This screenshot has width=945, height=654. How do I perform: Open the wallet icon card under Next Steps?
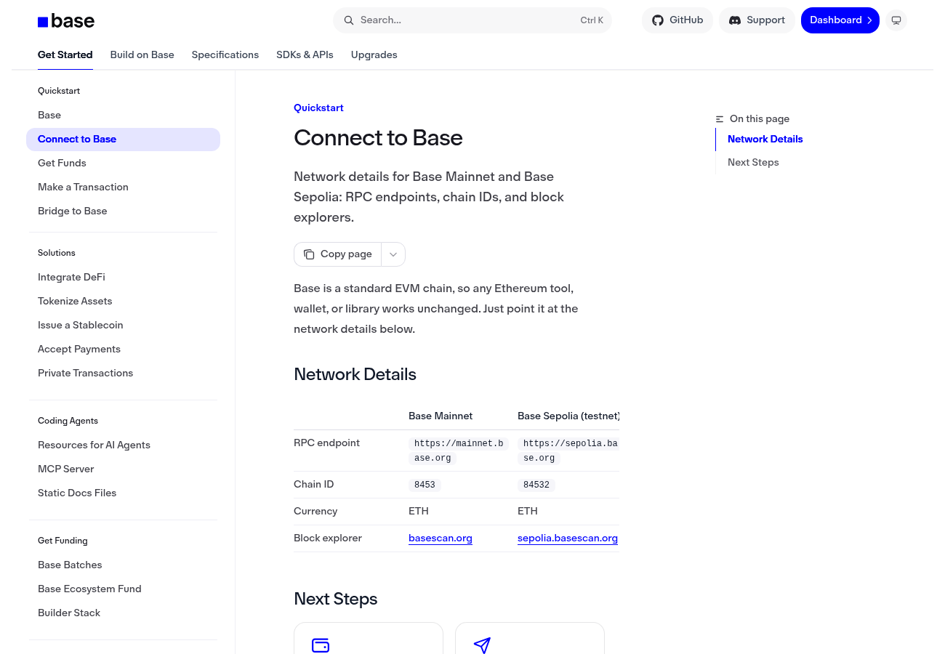(x=369, y=638)
